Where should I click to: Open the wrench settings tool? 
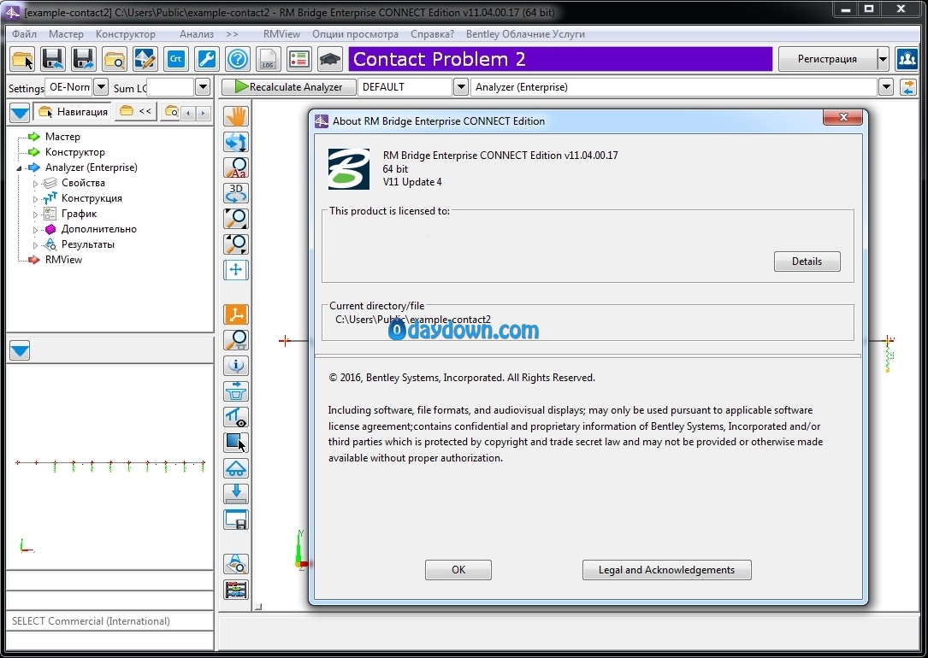[206, 59]
